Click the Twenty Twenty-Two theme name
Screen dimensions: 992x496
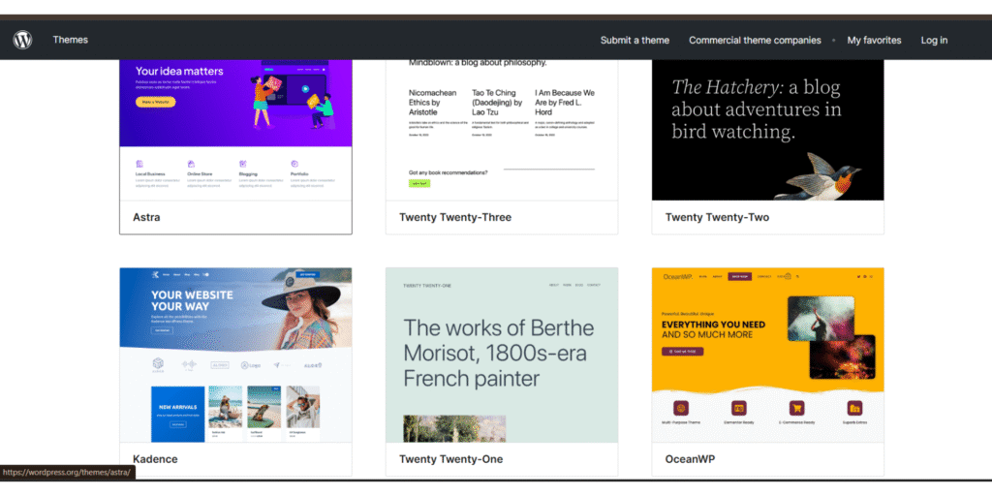[717, 218]
